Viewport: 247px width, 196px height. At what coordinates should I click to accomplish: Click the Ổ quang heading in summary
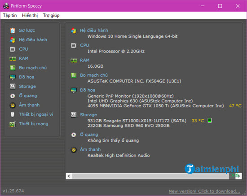point(89,135)
